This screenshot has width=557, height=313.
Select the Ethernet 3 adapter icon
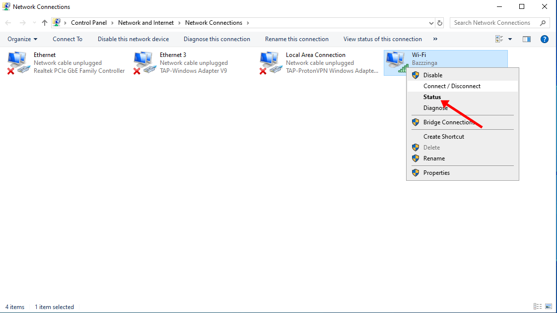144,63
